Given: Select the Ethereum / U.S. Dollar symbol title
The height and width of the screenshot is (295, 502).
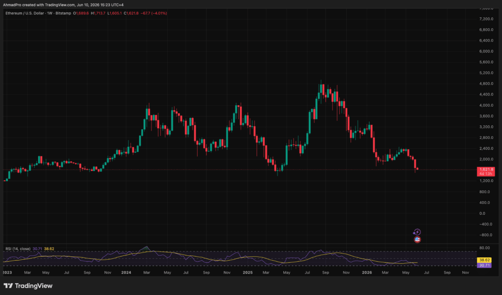Looking at the screenshot, I should point(38,13).
